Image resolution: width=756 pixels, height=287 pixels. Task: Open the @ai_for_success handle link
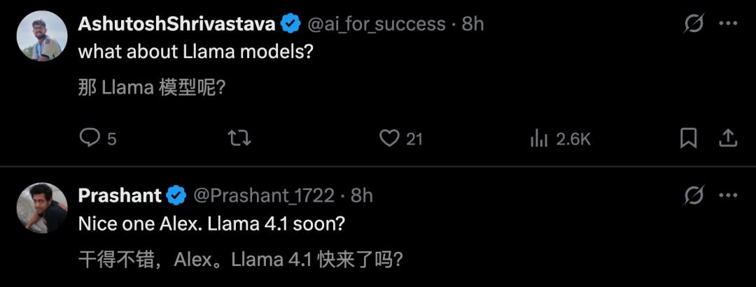pyautogui.click(x=376, y=24)
